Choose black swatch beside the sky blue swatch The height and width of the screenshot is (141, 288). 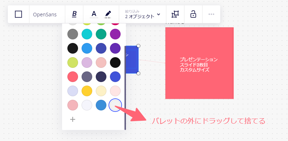[73, 48]
